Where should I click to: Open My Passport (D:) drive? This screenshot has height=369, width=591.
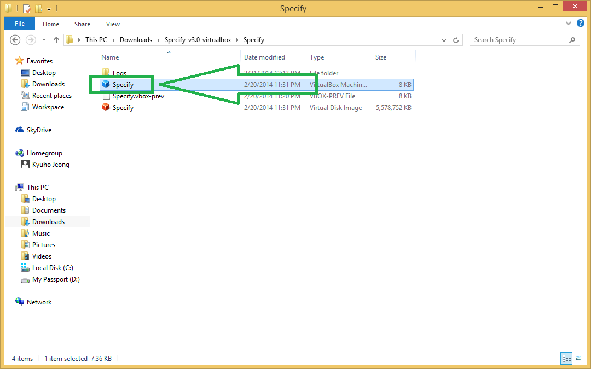click(x=56, y=279)
